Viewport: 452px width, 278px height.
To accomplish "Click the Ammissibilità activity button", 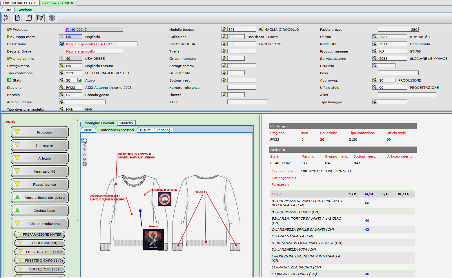I will pyautogui.click(x=40, y=171).
